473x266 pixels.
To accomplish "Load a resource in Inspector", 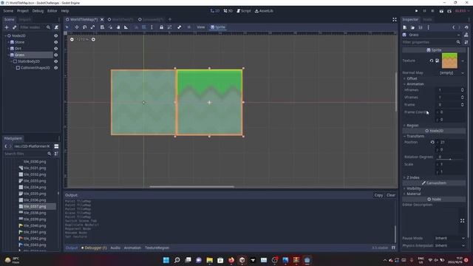I will point(412,27).
